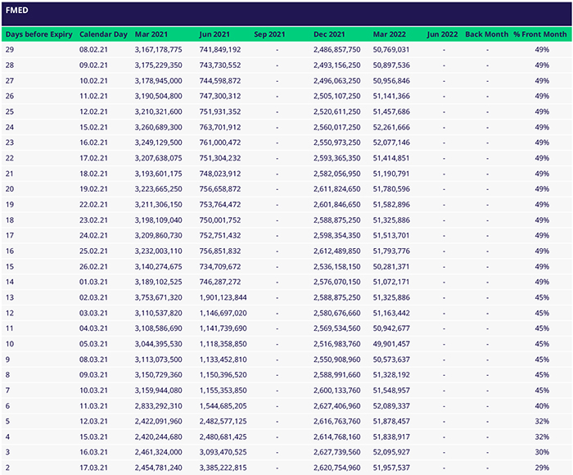Click the 17.03.21 calendar day cell
This screenshot has height=475, width=573.
click(x=93, y=468)
